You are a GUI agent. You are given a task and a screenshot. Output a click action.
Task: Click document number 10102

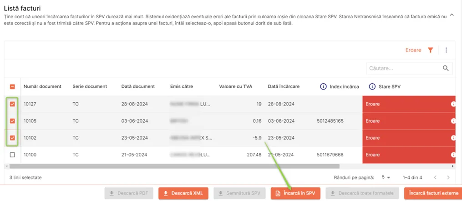(x=30, y=138)
